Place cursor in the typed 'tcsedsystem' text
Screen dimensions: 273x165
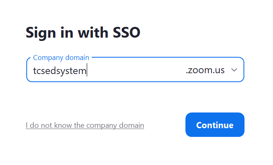pyautogui.click(x=60, y=71)
